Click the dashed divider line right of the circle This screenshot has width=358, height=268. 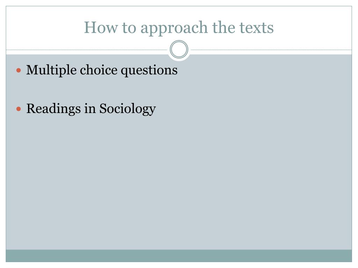point(271,50)
